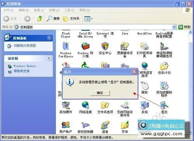Open the Java control panel item

(x=125, y=33)
